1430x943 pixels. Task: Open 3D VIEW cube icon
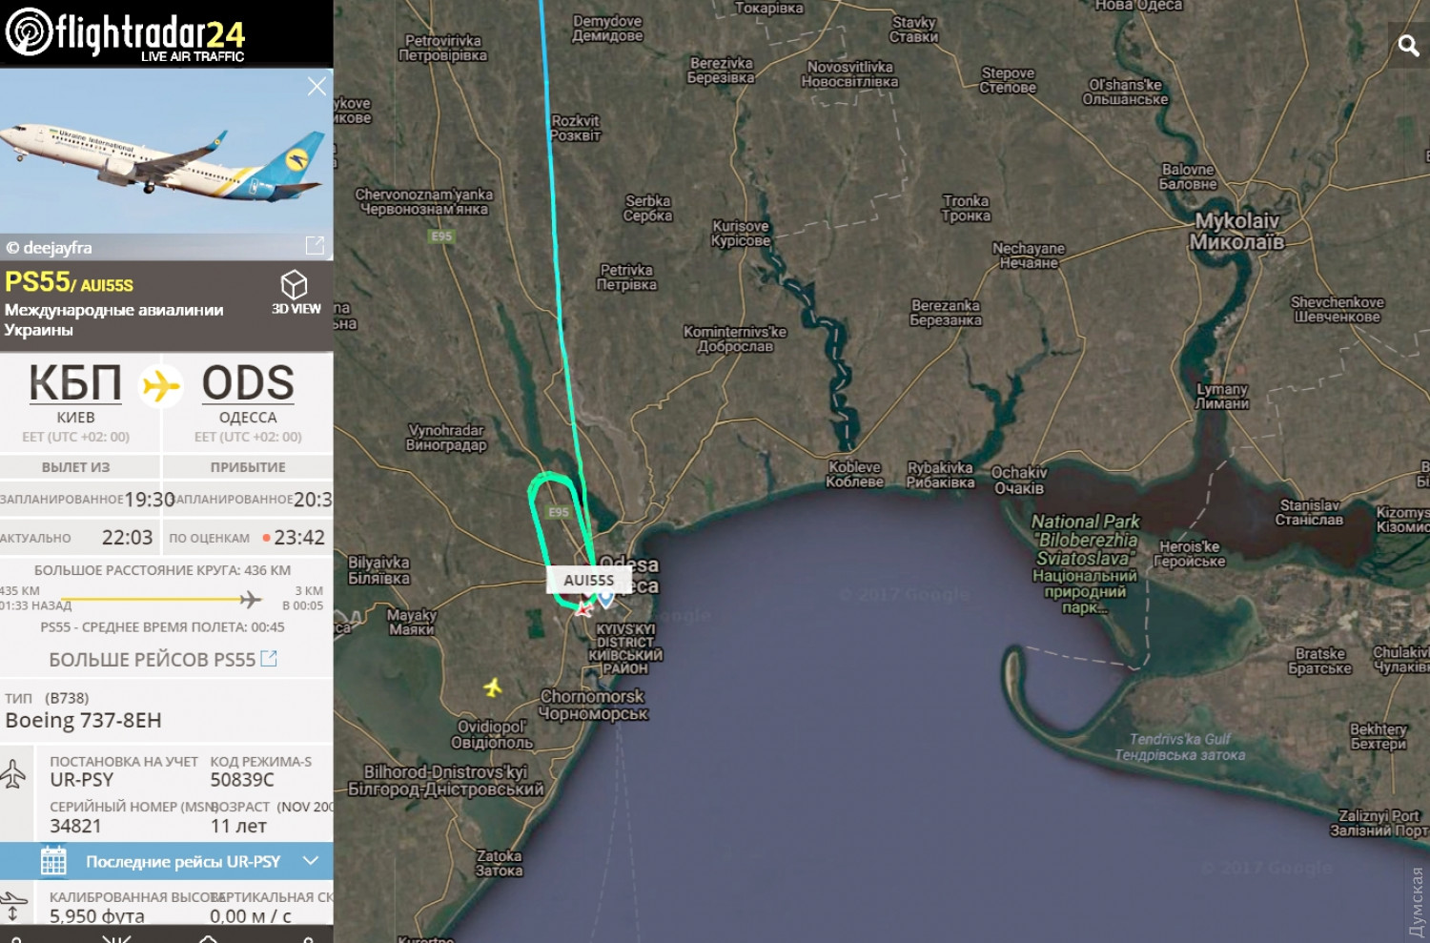point(295,284)
